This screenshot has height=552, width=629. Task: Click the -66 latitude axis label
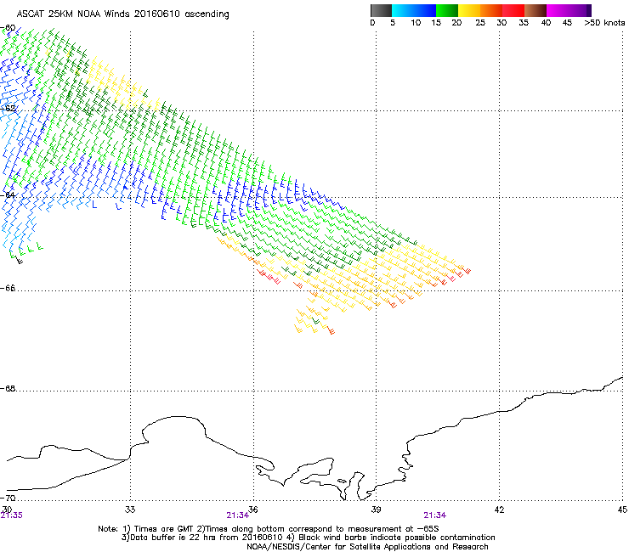[x=8, y=288]
